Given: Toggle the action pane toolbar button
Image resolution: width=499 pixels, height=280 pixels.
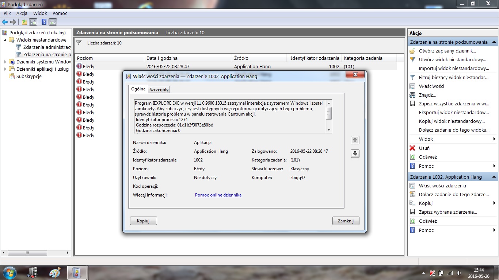Looking at the screenshot, I should [53, 22].
